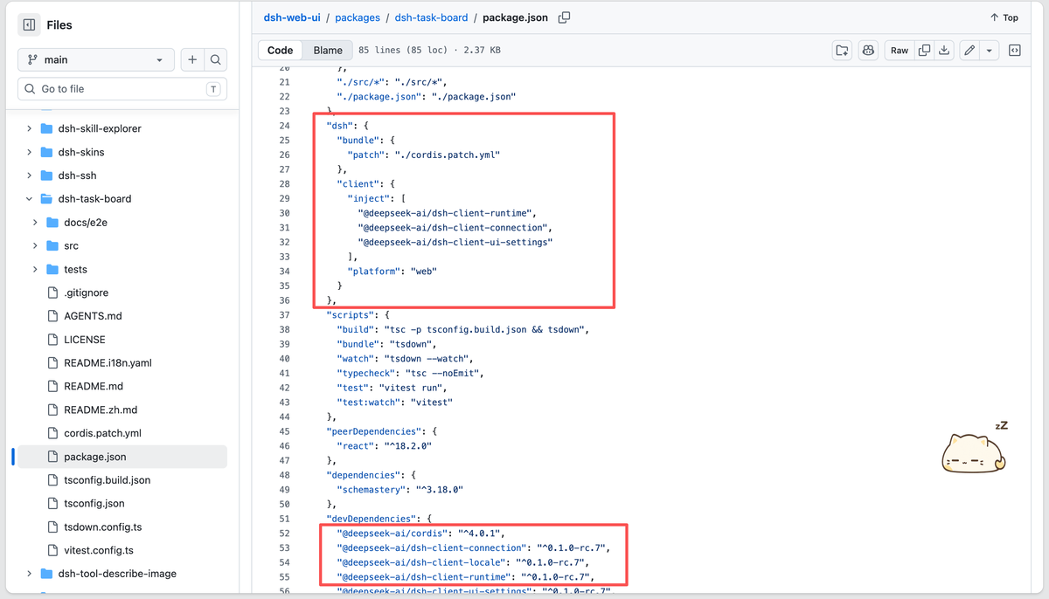Open cordis.patch.yml in file tree
Viewport: 1049px width, 599px height.
tap(102, 433)
